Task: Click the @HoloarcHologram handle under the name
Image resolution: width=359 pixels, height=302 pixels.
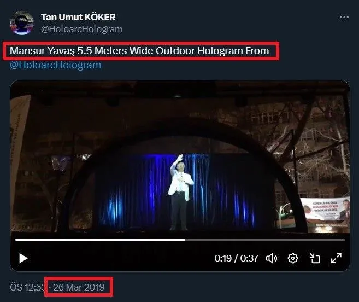Action: [82, 29]
